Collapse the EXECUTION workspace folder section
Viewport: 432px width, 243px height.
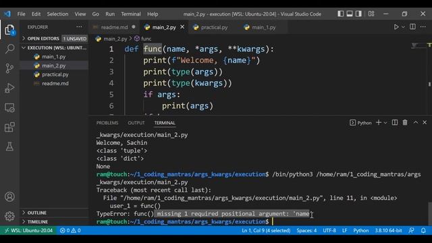pos(54,48)
